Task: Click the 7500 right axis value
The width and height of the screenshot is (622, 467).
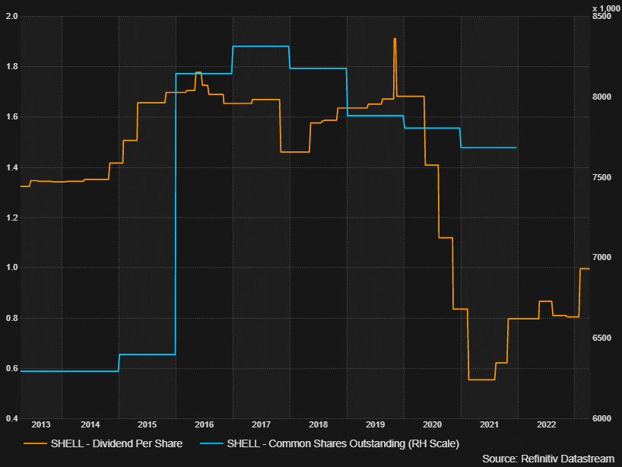Action: point(601,177)
